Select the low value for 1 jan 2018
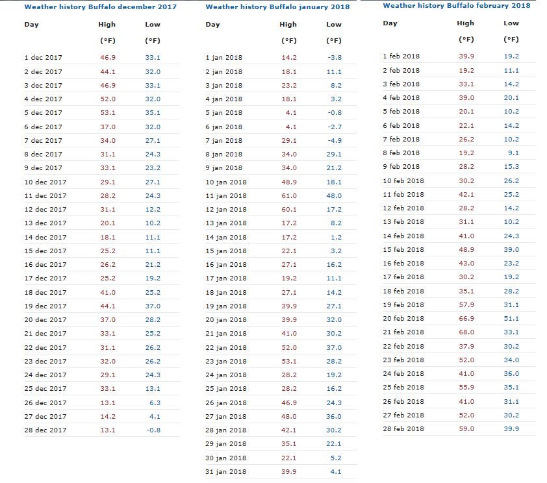 335,58
